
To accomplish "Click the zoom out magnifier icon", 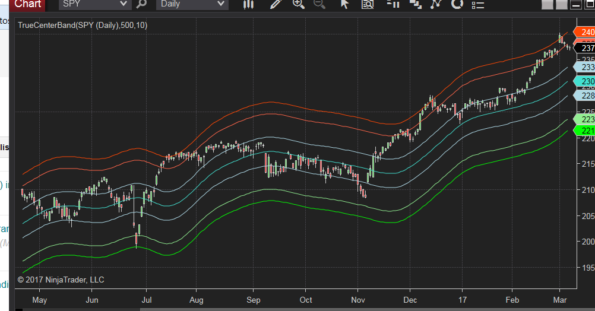I will 319,4.
